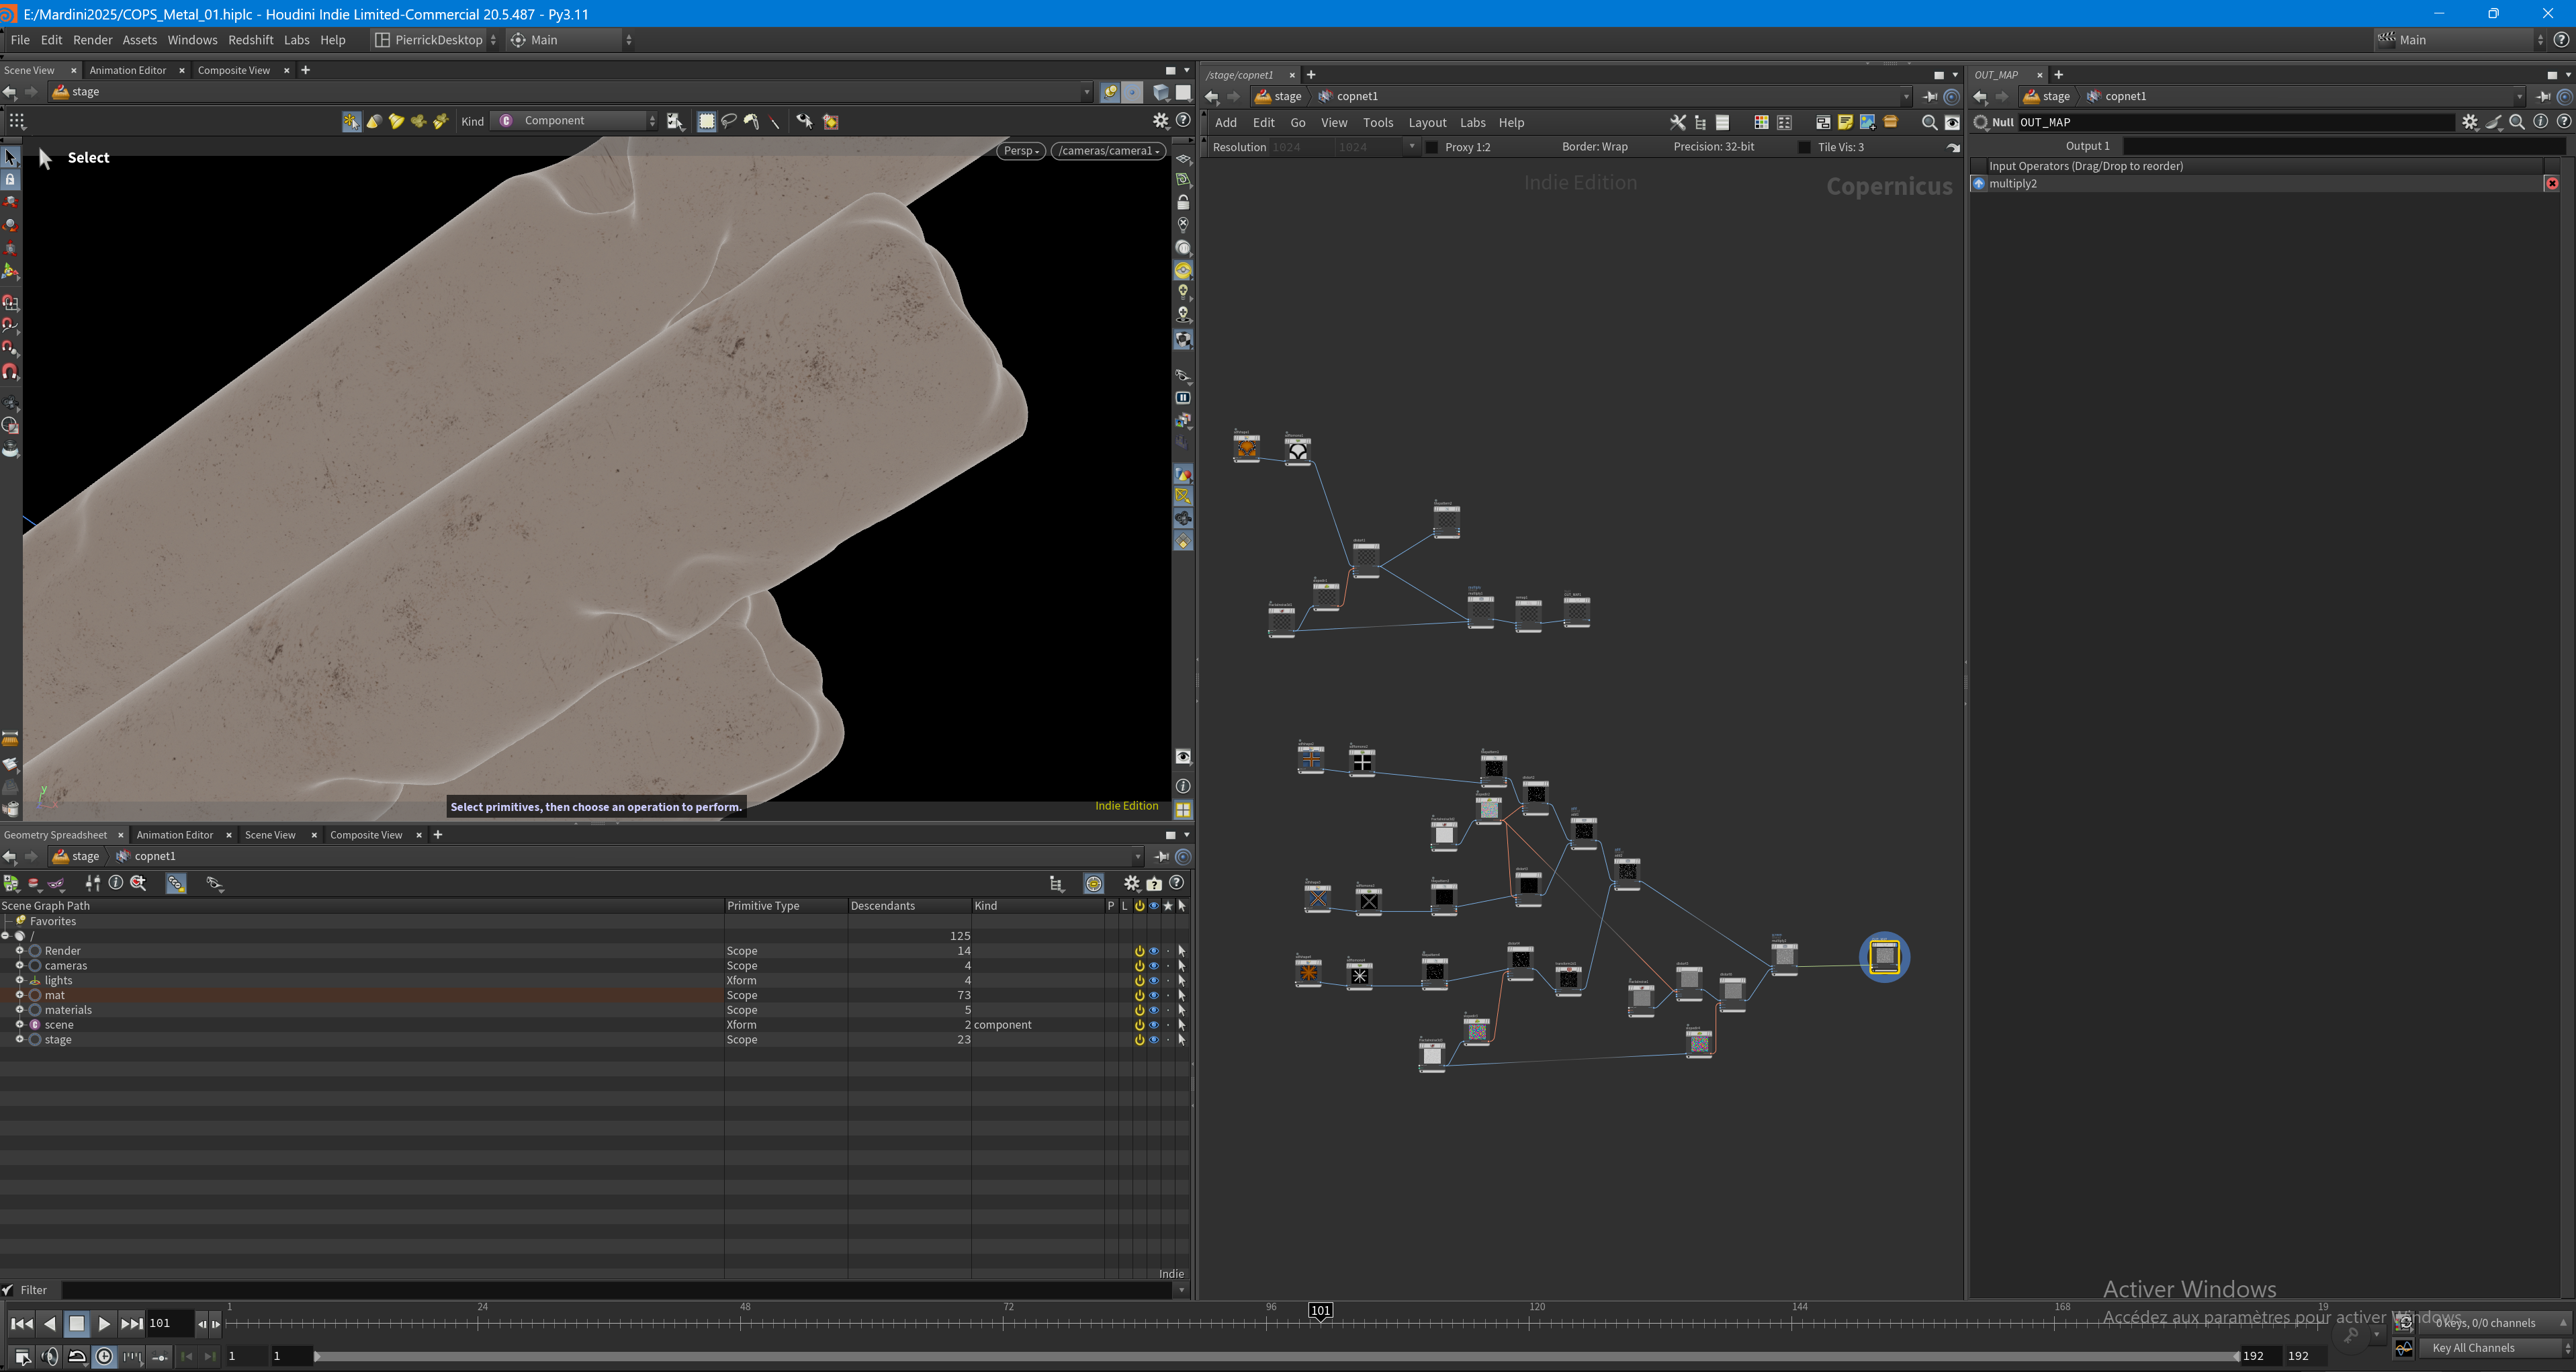This screenshot has height=1372, width=2576.
Task: Play the animation in reverse
Action: tap(49, 1324)
